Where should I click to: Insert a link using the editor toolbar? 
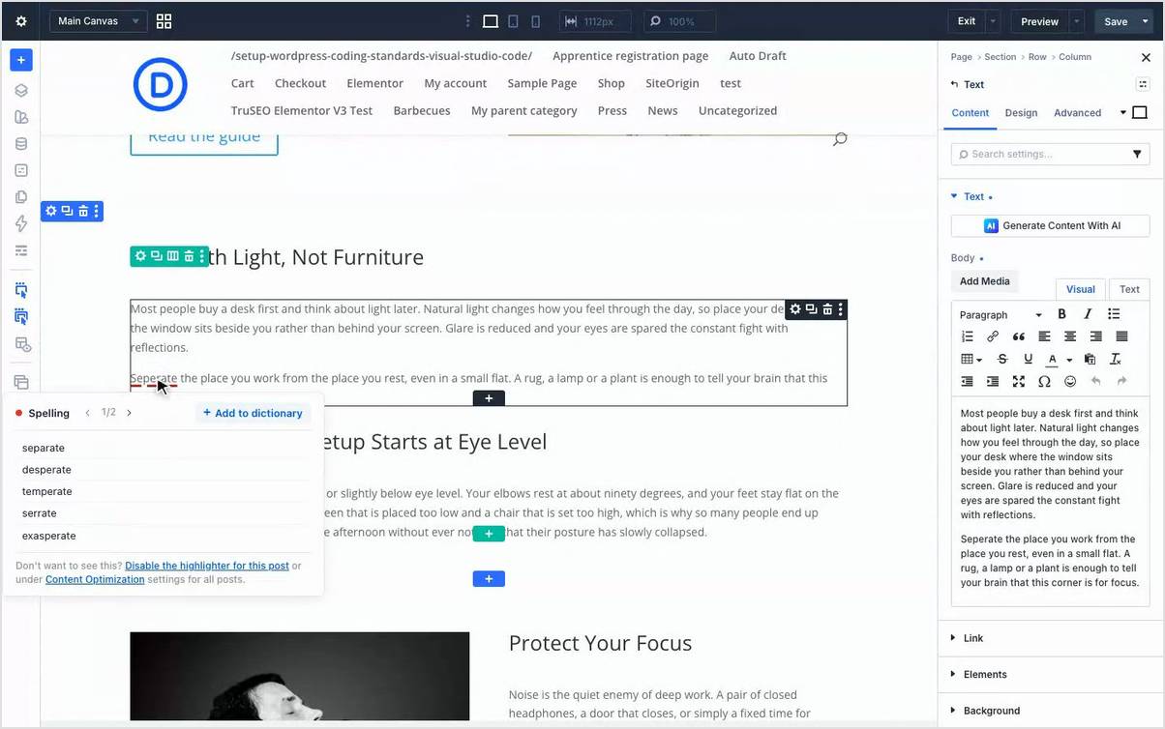[993, 336]
